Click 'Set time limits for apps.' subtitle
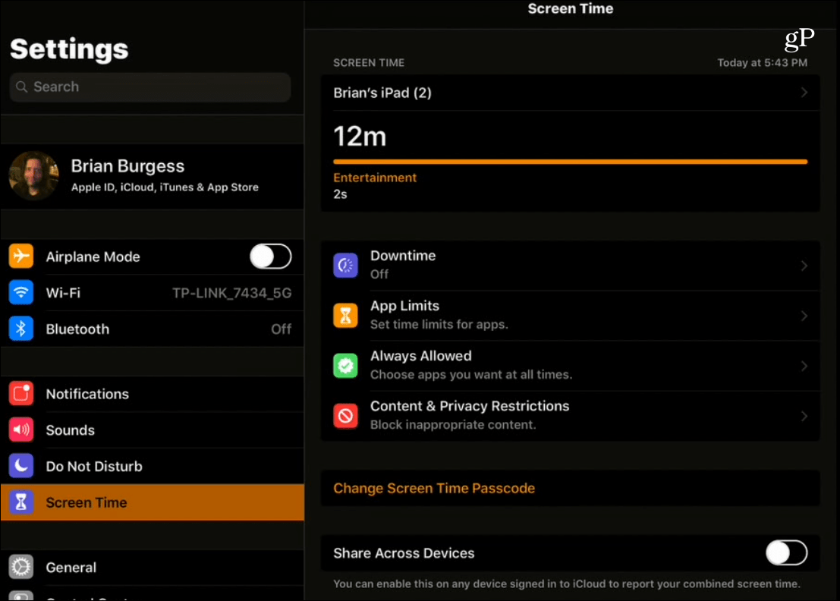This screenshot has width=840, height=601. click(x=439, y=325)
